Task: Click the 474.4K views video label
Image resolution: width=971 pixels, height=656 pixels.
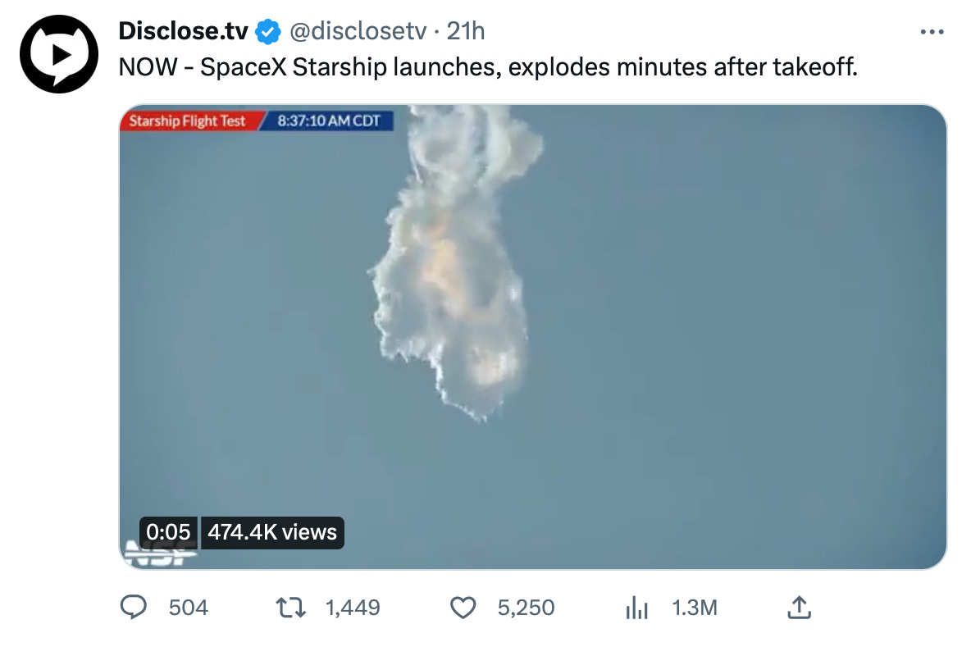Action: (x=272, y=532)
